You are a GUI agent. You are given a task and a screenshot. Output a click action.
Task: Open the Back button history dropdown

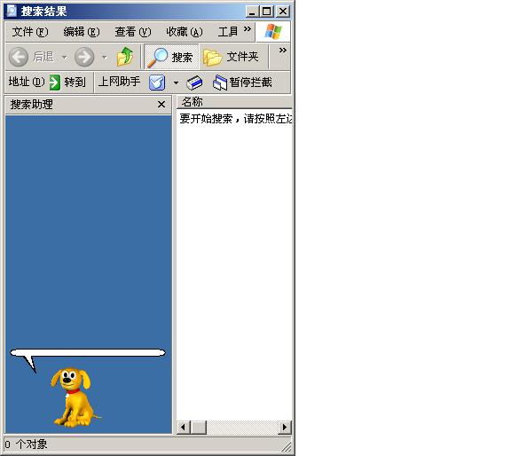(x=64, y=58)
